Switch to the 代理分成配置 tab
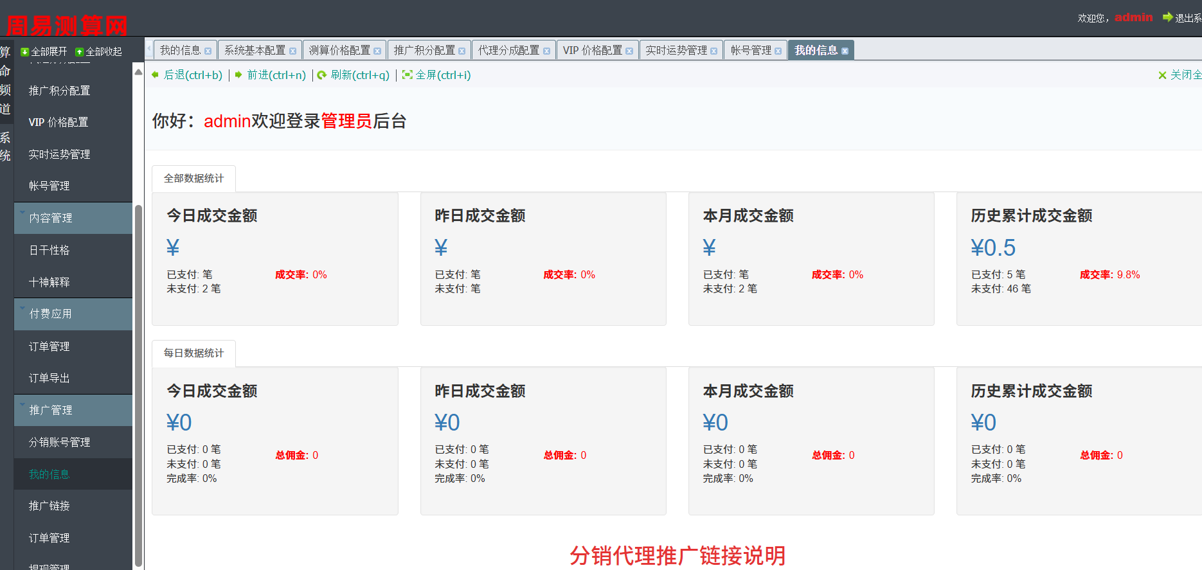The width and height of the screenshot is (1202, 570). click(508, 50)
